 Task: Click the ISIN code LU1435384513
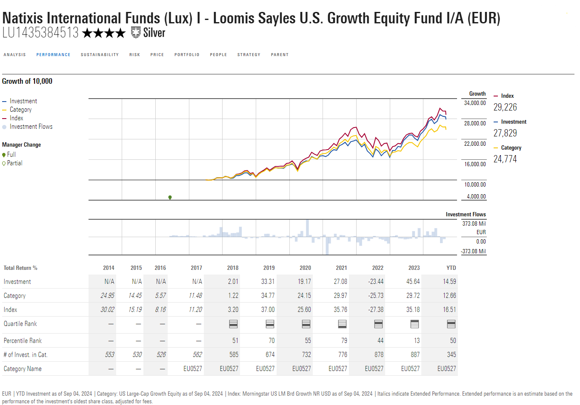point(40,33)
